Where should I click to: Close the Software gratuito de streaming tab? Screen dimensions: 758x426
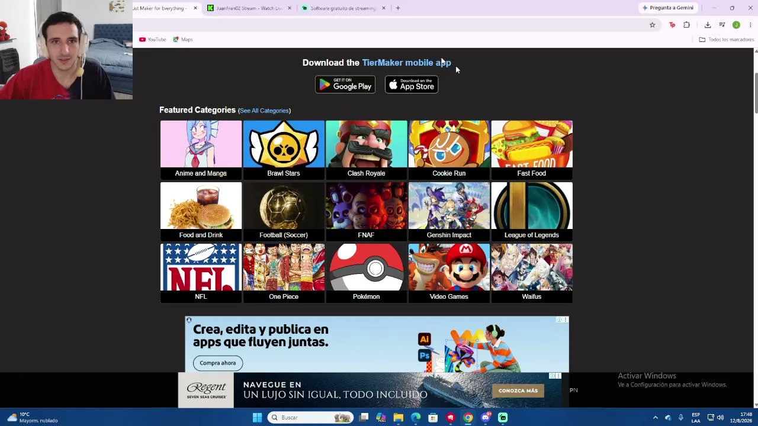(x=384, y=8)
